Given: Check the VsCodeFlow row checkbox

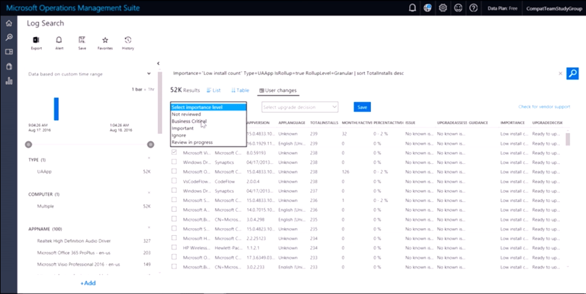Looking at the screenshot, I should pyautogui.click(x=174, y=181).
